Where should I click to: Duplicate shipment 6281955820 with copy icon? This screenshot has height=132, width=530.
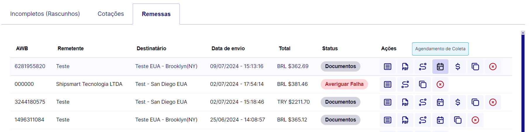click(x=475, y=67)
